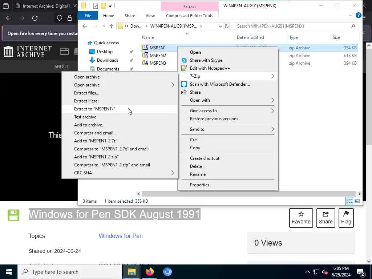Go up one folder level in Explorer
This screenshot has height=279, width=372.
112,26
